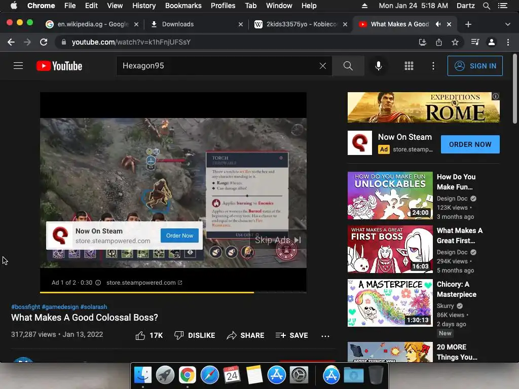Click the #gamedesign hashtag
The height and width of the screenshot is (389, 519).
pyautogui.click(x=60, y=306)
